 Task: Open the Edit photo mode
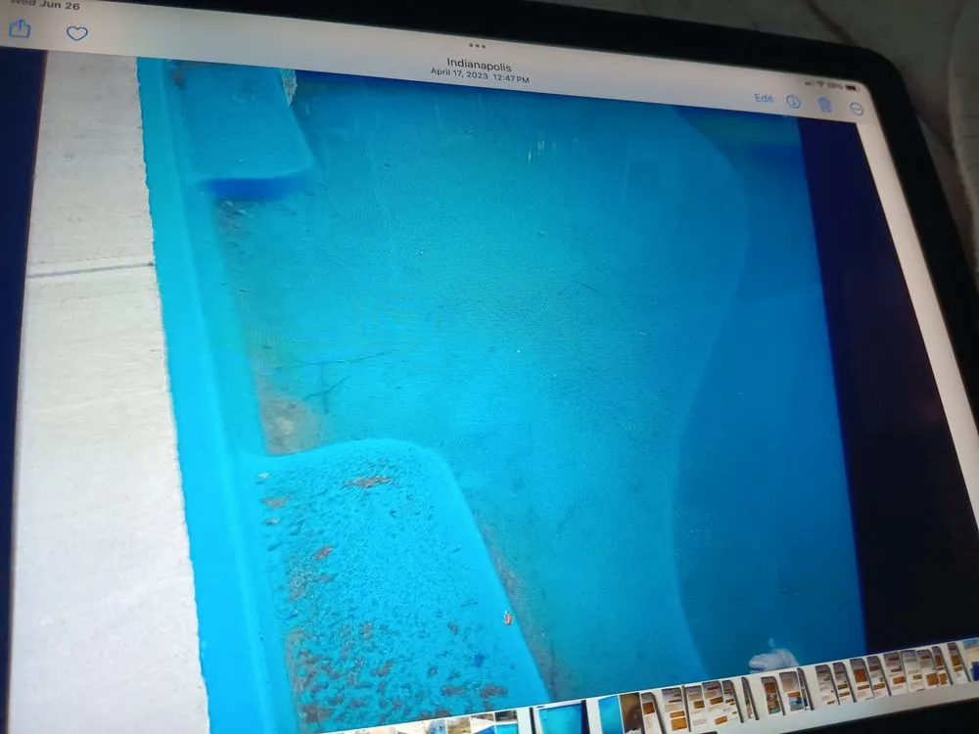coord(763,99)
